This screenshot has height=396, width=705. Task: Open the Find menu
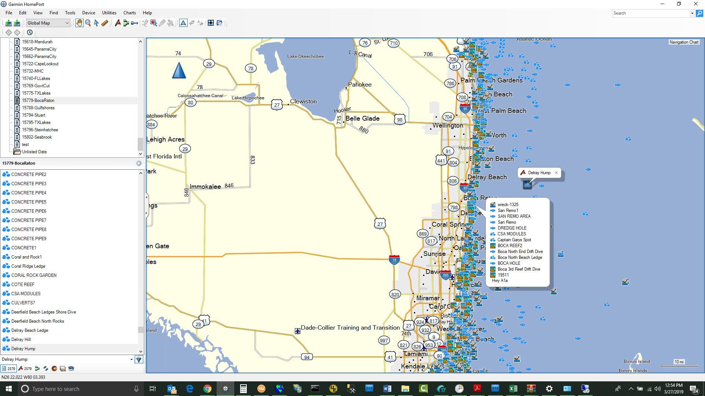pyautogui.click(x=54, y=13)
